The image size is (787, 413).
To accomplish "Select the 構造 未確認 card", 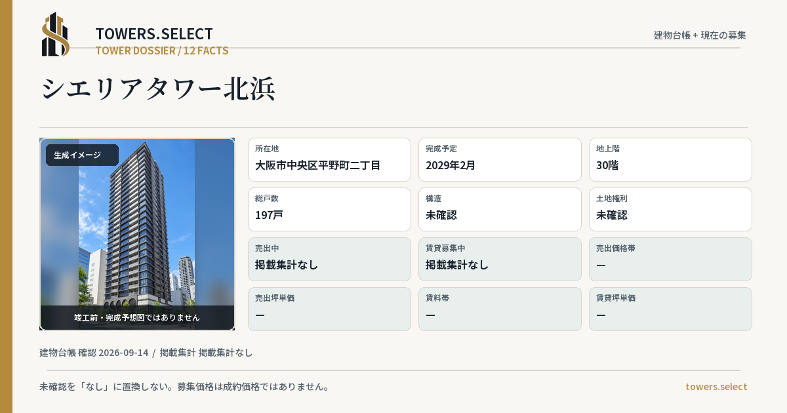I will (500, 209).
